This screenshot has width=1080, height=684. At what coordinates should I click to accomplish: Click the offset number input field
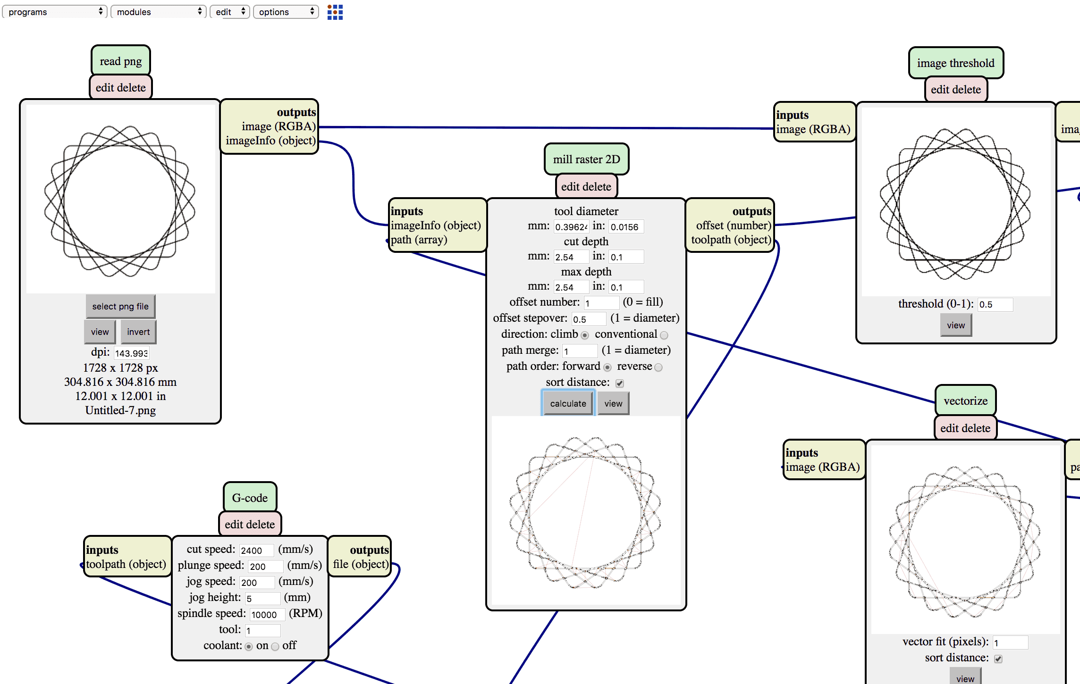coord(601,303)
